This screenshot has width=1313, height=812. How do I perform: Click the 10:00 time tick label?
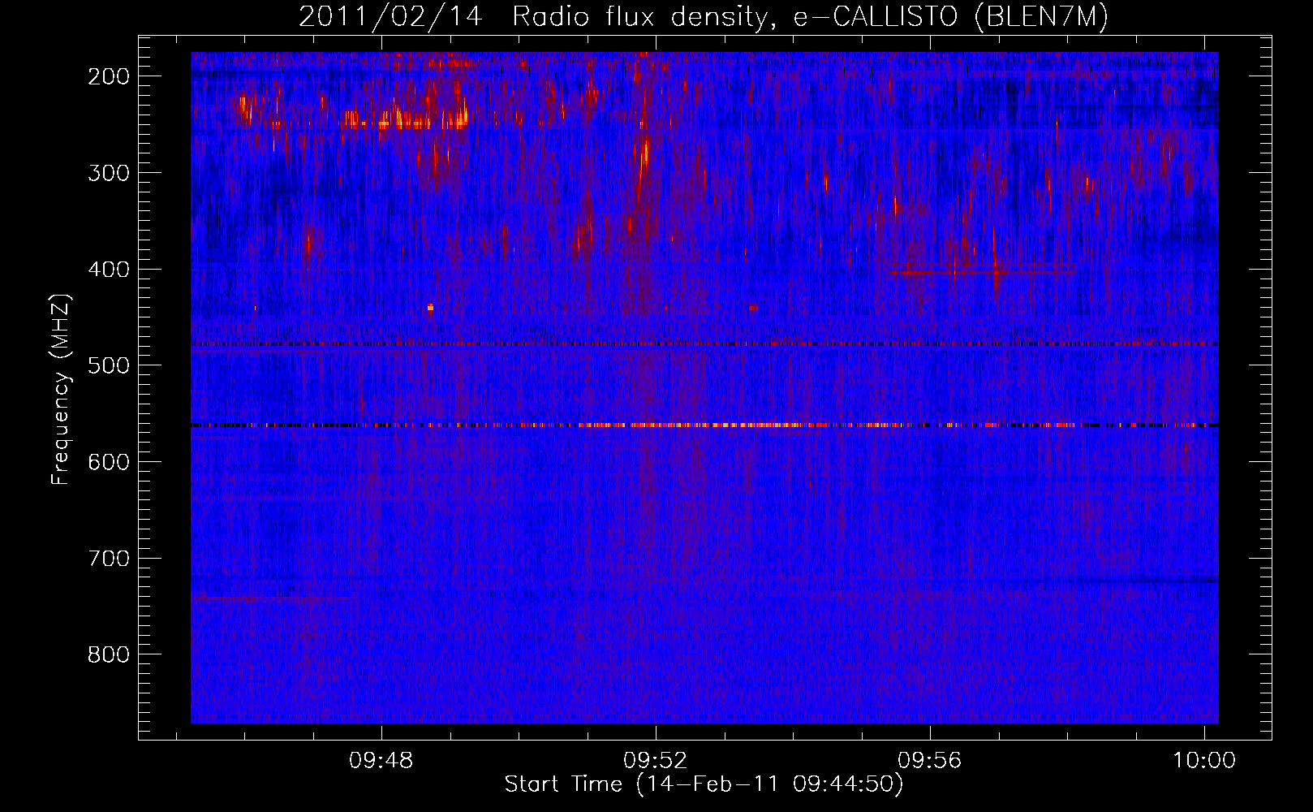tap(1204, 761)
